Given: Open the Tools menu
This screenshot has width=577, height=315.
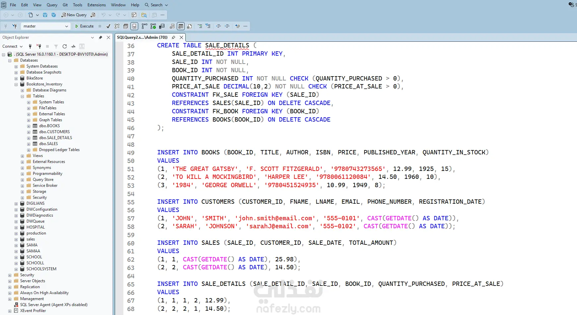Looking at the screenshot, I should click(78, 5).
